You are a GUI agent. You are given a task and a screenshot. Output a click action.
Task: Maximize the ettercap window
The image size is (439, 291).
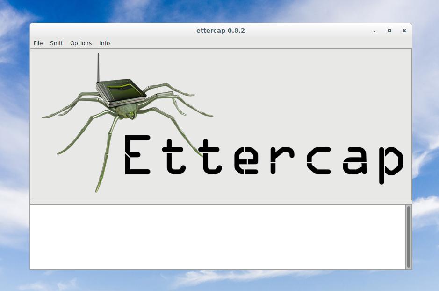pyautogui.click(x=389, y=31)
